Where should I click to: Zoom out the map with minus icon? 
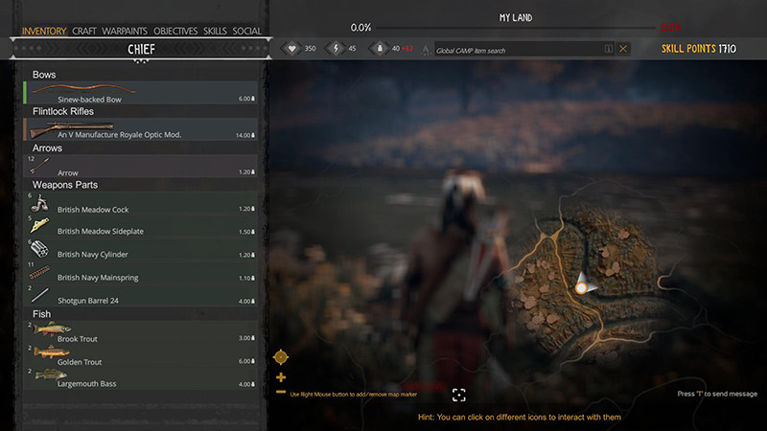[x=281, y=392]
